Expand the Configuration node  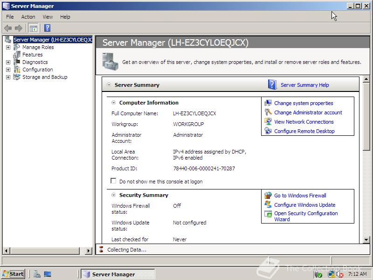8,70
